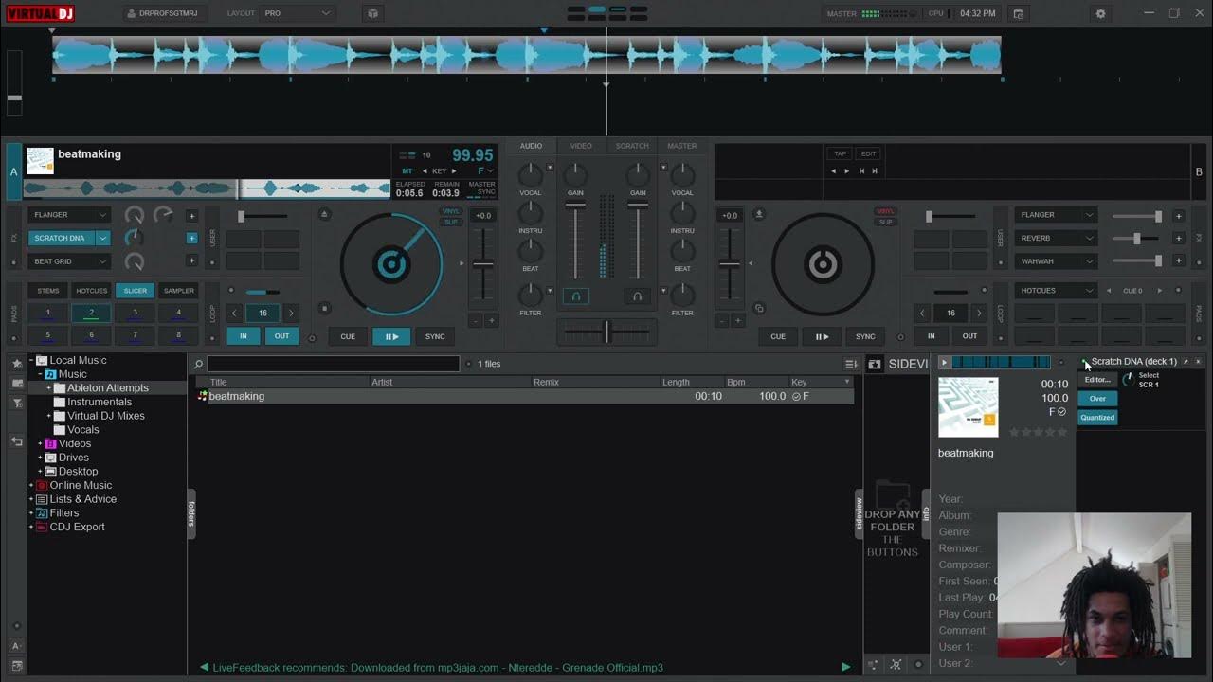Toggle master tempo MT on deck A
1213x682 pixels.
[407, 171]
